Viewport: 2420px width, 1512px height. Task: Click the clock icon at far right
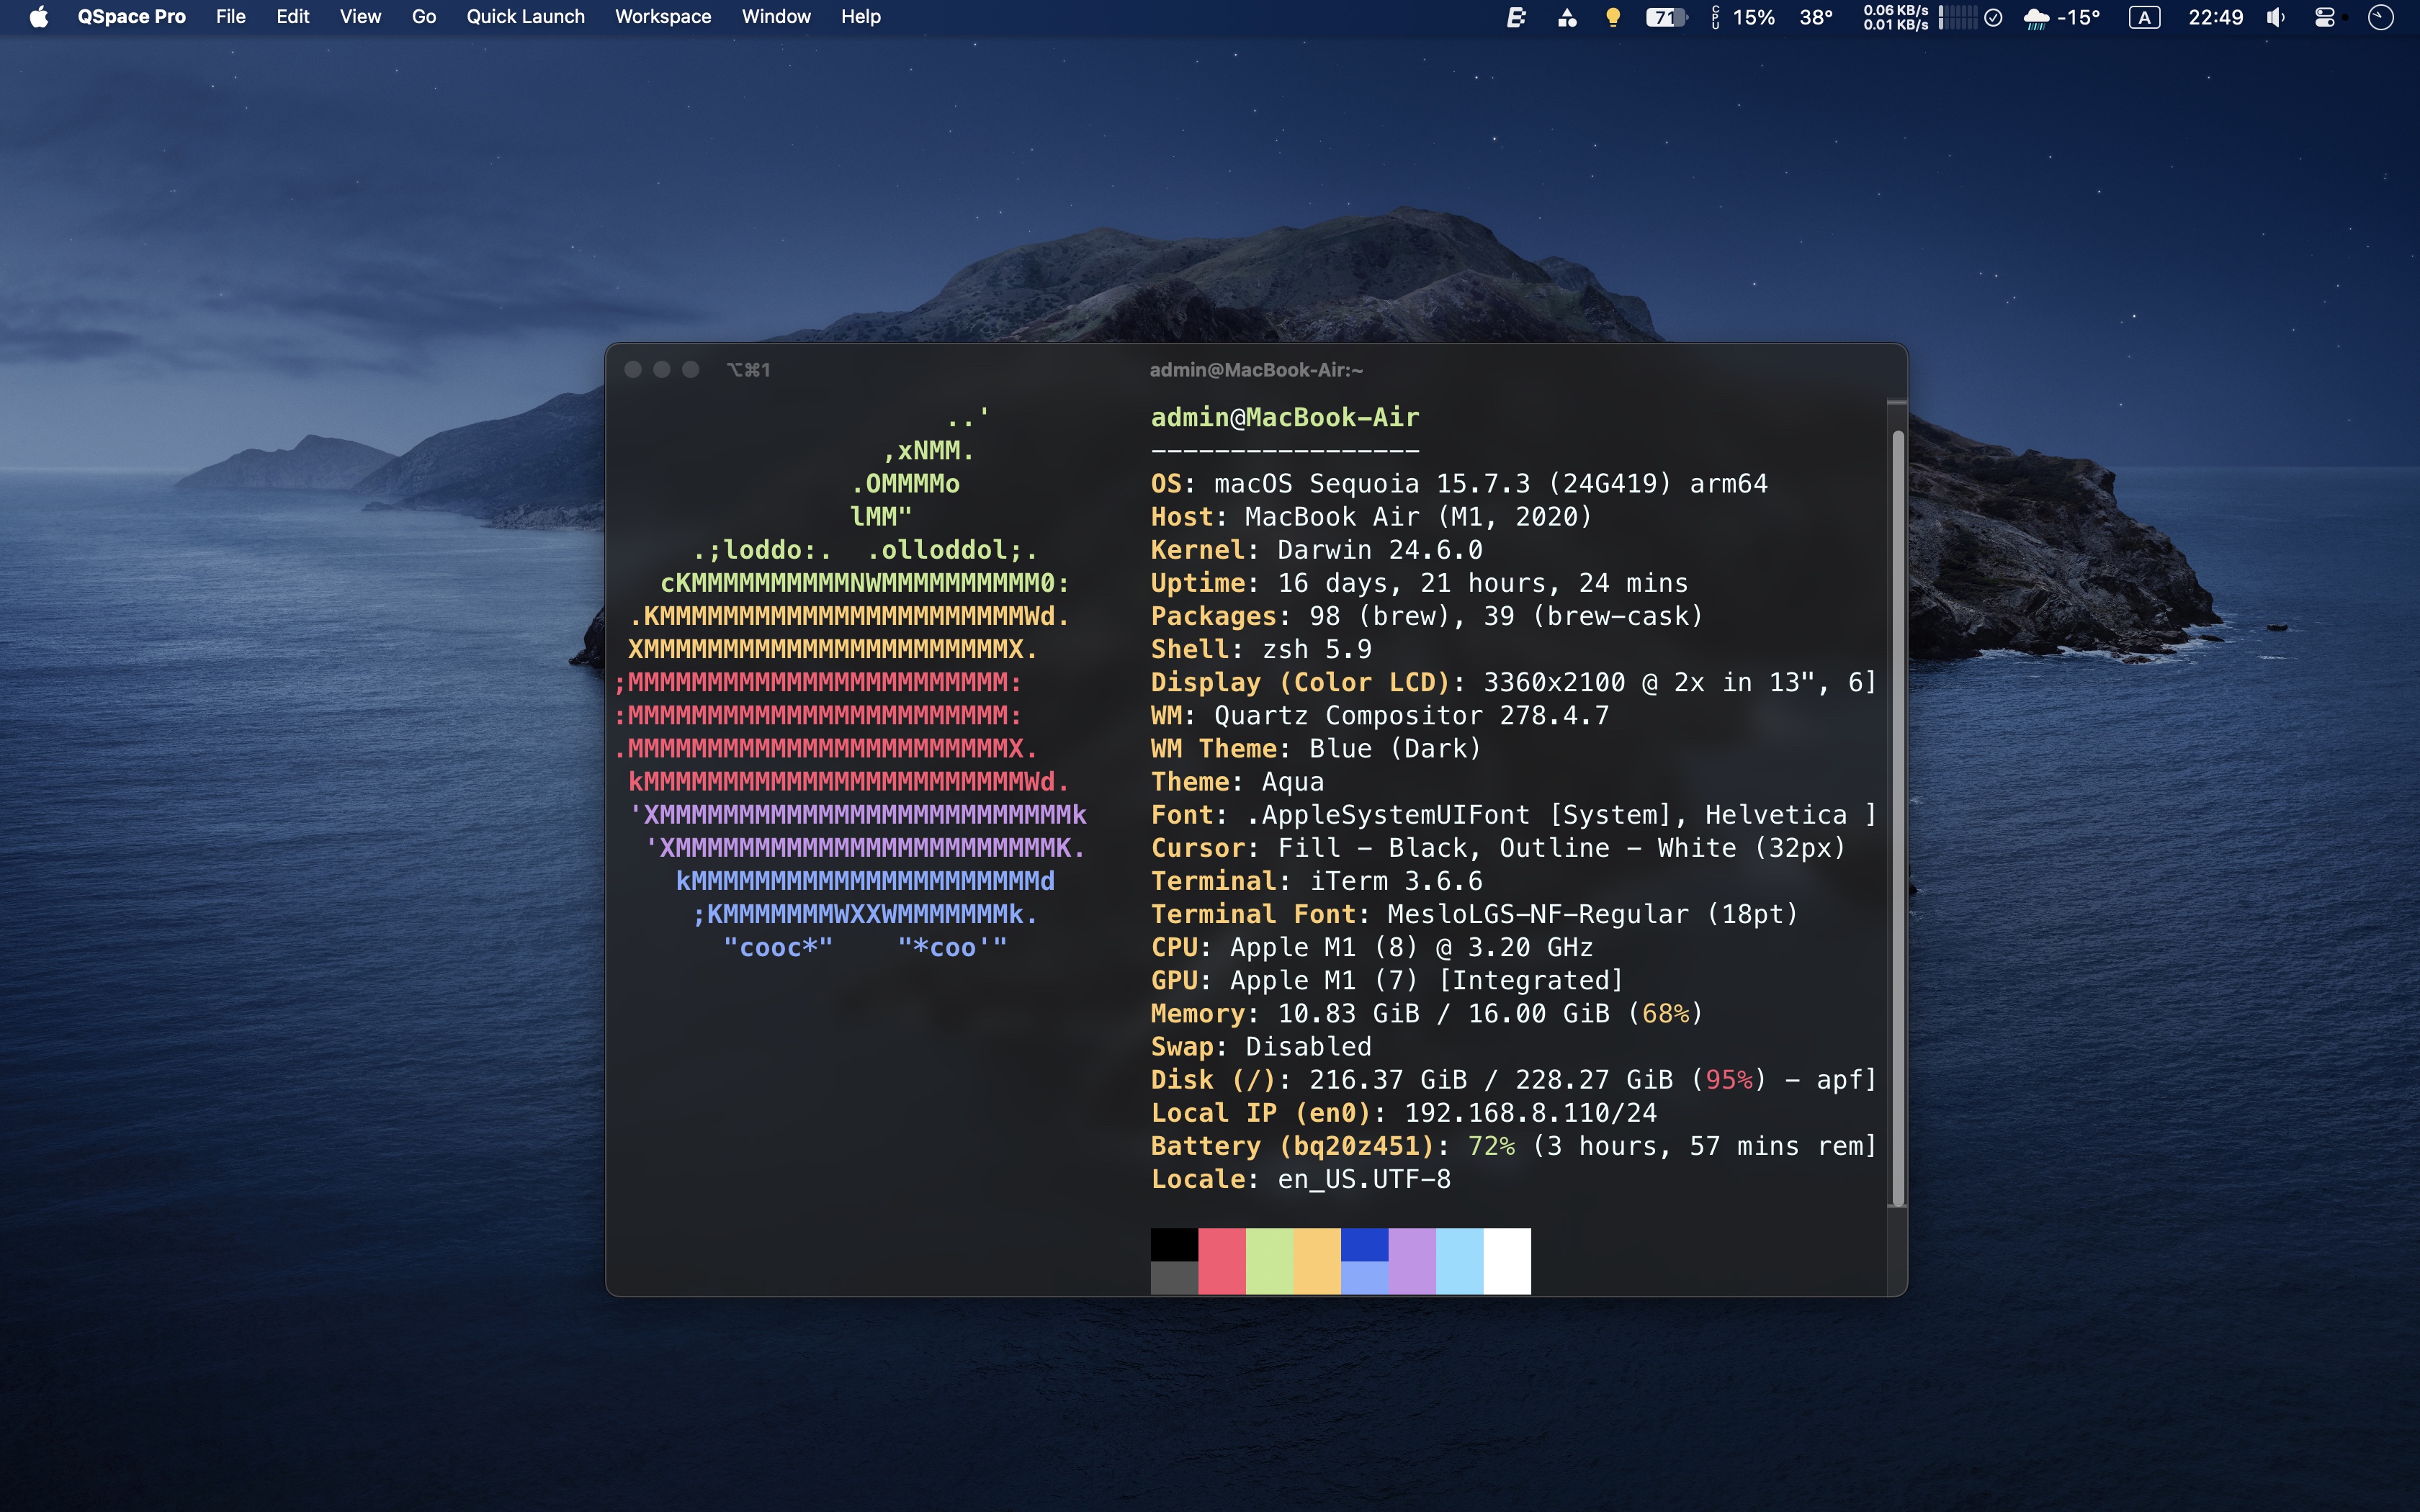[x=2380, y=17]
